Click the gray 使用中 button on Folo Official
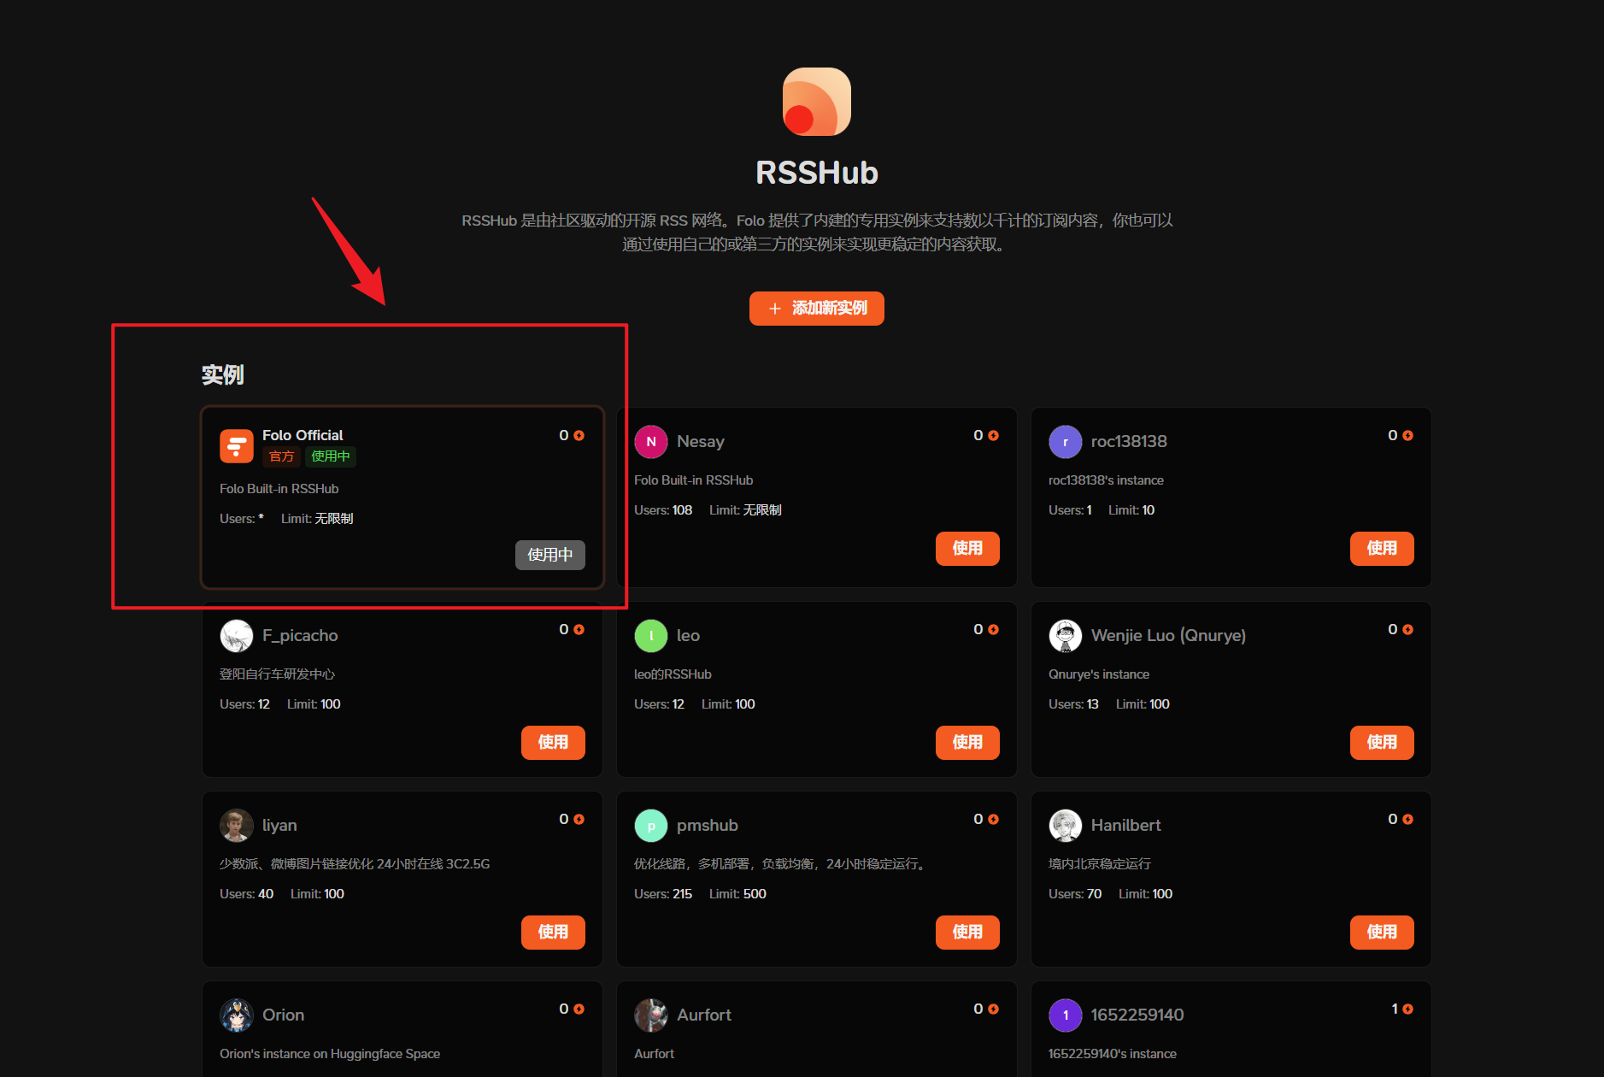The image size is (1604, 1077). (x=550, y=555)
